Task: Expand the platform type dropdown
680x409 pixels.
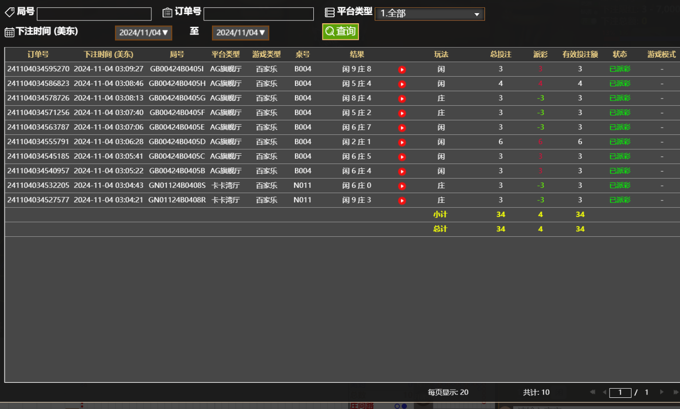Action: click(x=429, y=14)
